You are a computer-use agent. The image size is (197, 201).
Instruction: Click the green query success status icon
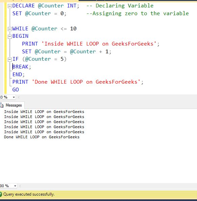pyautogui.click(x=1, y=194)
